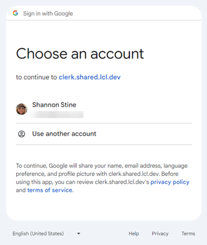Click the empty area right of Shannon Stine's row
The height and width of the screenshot is (245, 207).
[x=138, y=109]
